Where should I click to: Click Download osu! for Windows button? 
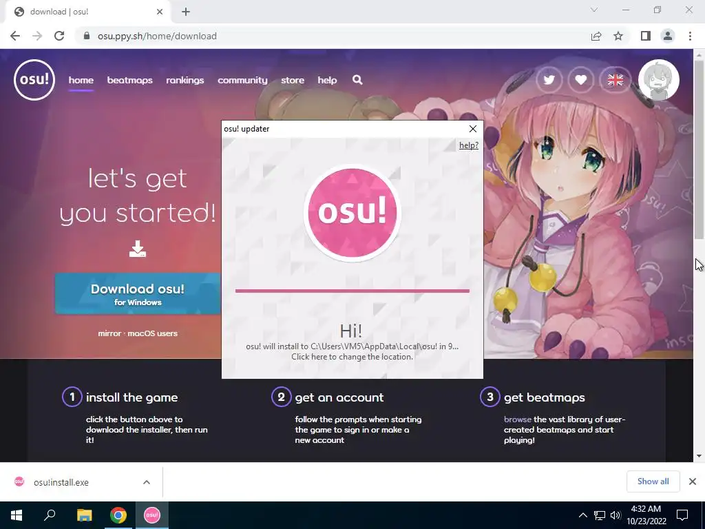[138, 293]
